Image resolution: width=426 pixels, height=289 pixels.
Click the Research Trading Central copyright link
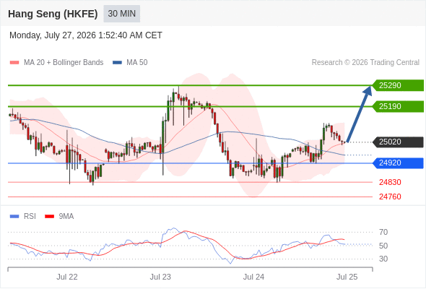(365, 63)
